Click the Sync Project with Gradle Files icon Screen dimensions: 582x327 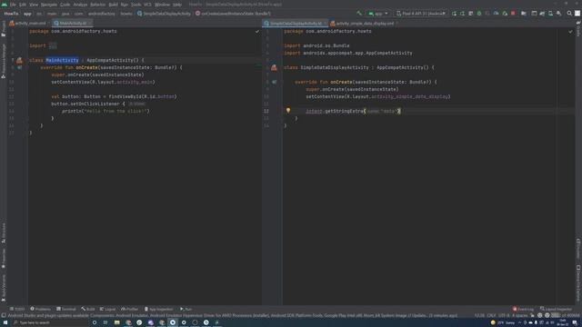[x=542, y=14]
